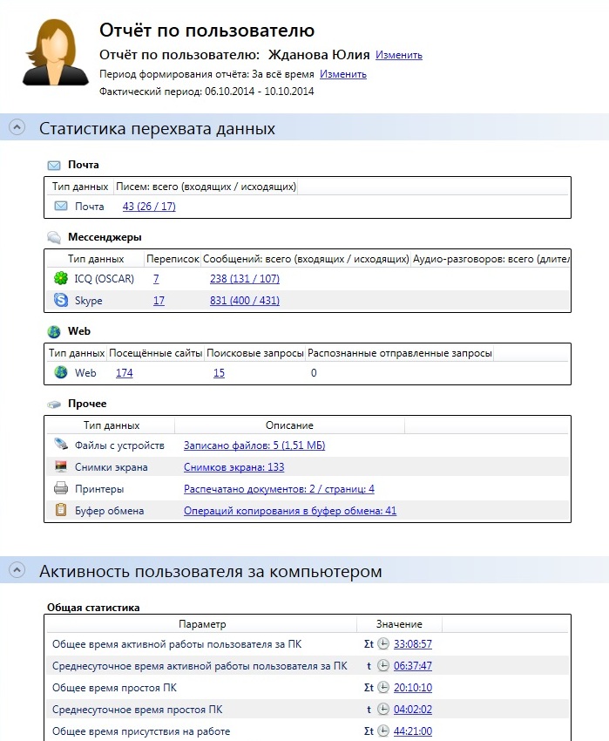This screenshot has height=741, width=609.
Task: Click the Буфер обмена clipboard icon
Action: (61, 511)
